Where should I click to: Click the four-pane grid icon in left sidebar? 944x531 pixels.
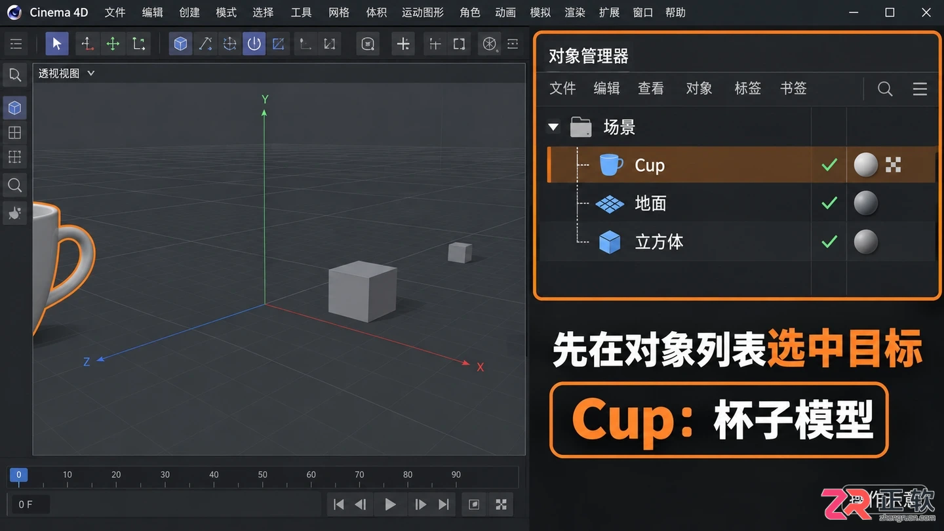pyautogui.click(x=14, y=132)
